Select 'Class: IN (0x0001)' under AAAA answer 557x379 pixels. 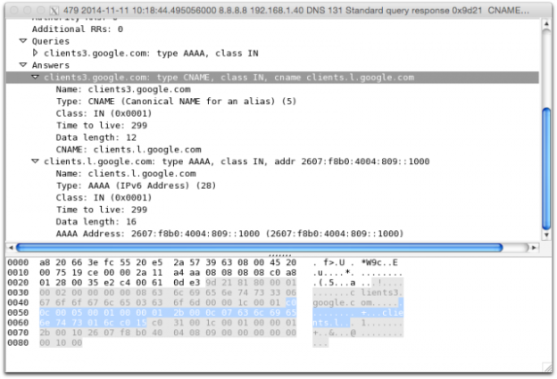[104, 197]
